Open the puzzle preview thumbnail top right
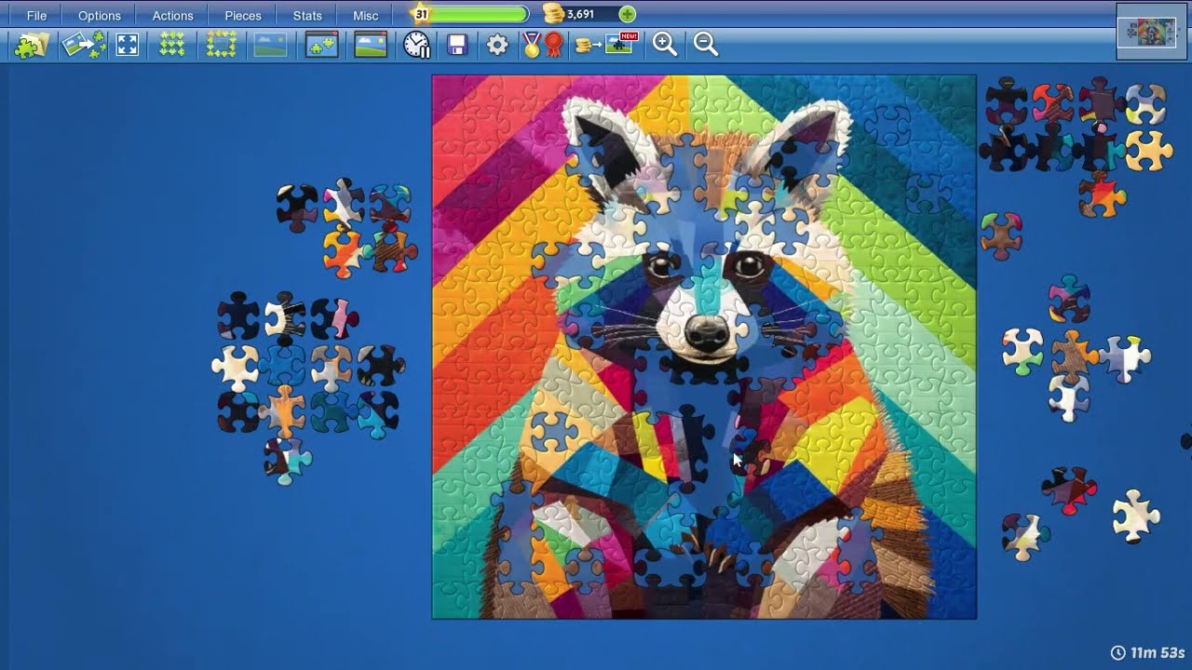The width and height of the screenshot is (1192, 670). [x=1151, y=32]
